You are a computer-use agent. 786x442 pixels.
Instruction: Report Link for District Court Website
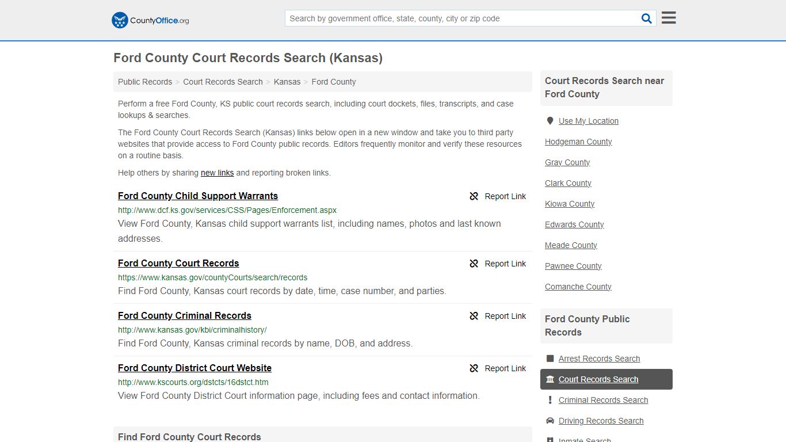[x=505, y=368]
